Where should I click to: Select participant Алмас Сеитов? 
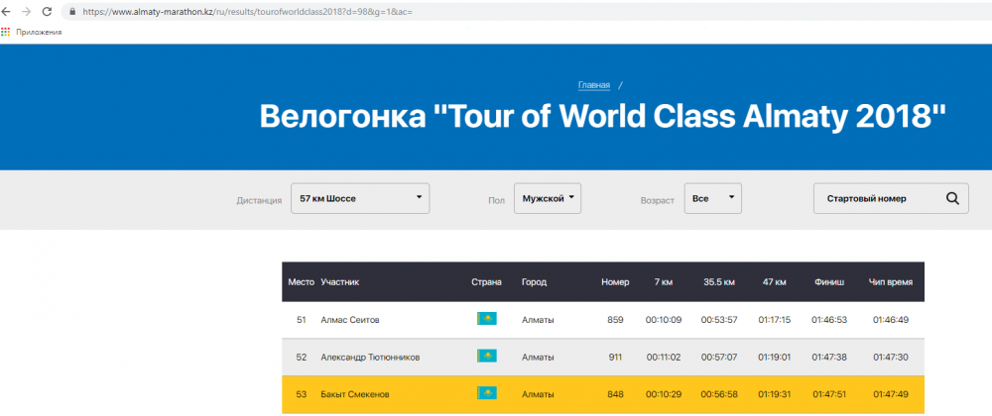[x=350, y=320]
